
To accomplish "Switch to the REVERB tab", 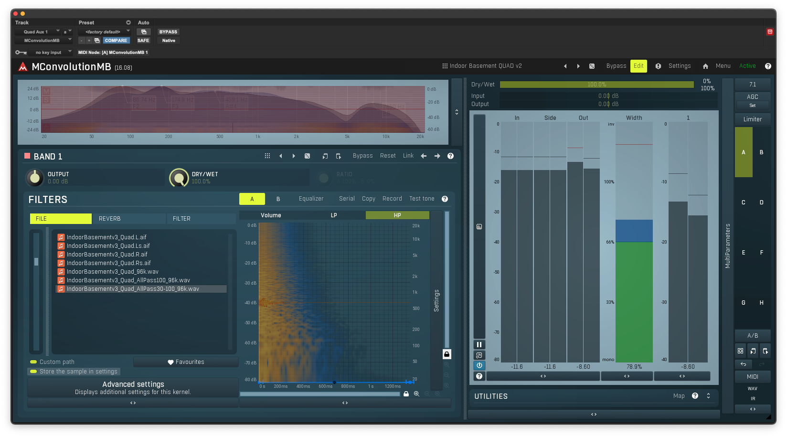I will click(x=129, y=219).
